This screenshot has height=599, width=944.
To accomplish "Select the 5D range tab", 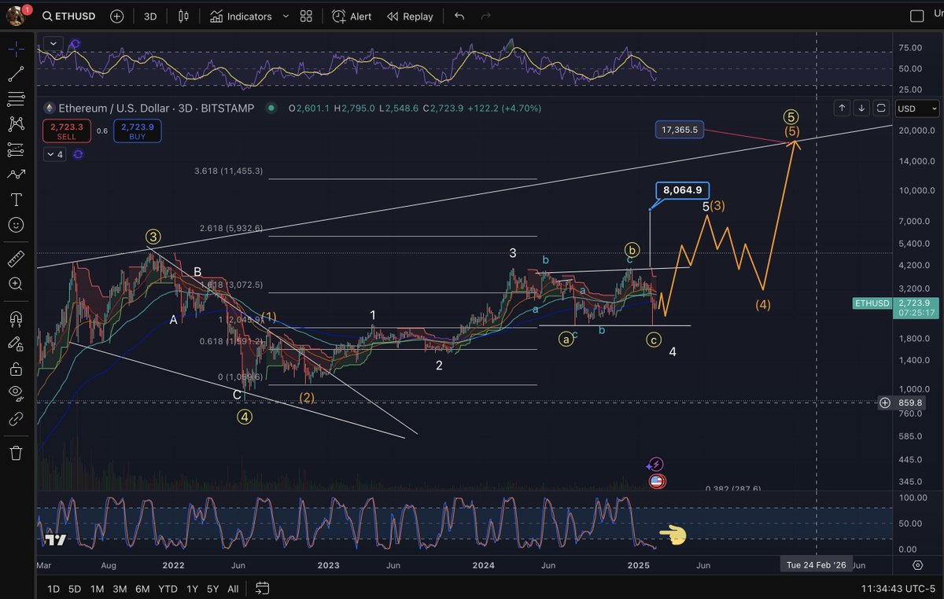I will [75, 588].
